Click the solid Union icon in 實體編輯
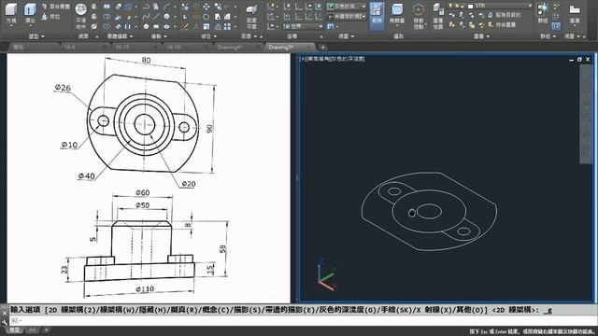Image resolution: width=598 pixels, height=336 pixels. click(x=107, y=7)
